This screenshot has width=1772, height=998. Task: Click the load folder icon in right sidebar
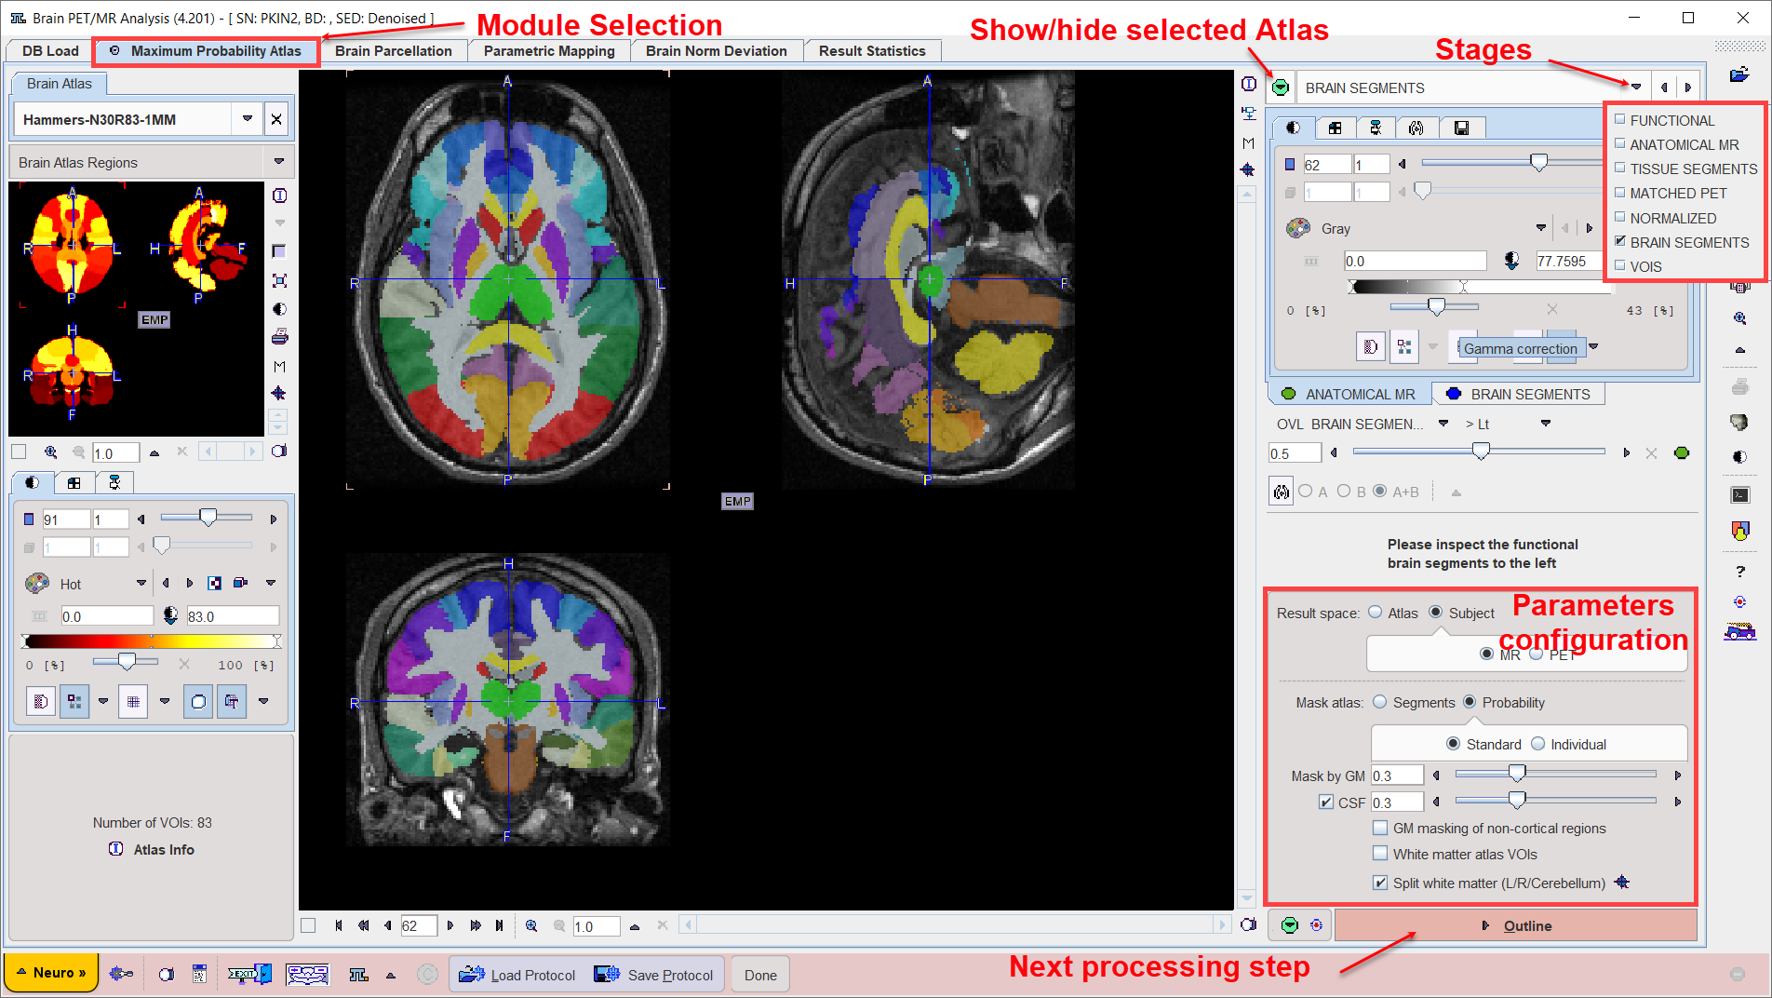point(1738,74)
